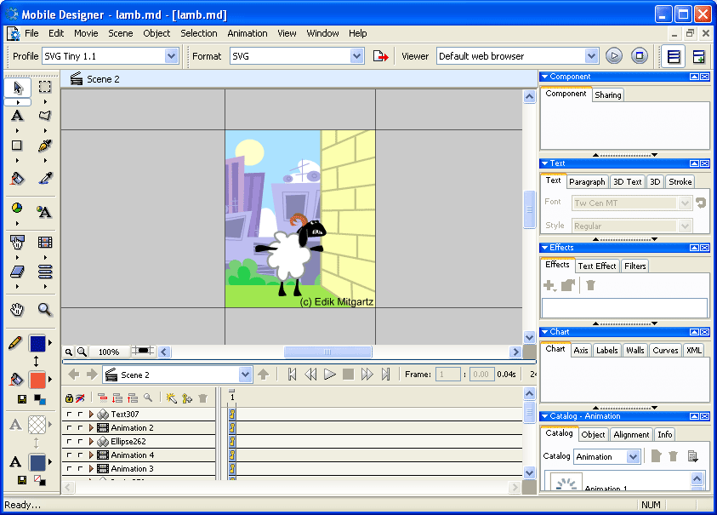Select the polygon shape tool
This screenshot has height=515, width=717.
[45, 116]
